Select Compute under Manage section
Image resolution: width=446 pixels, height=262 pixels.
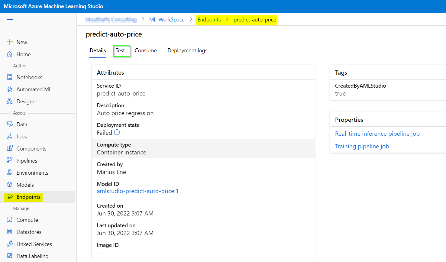(27, 220)
